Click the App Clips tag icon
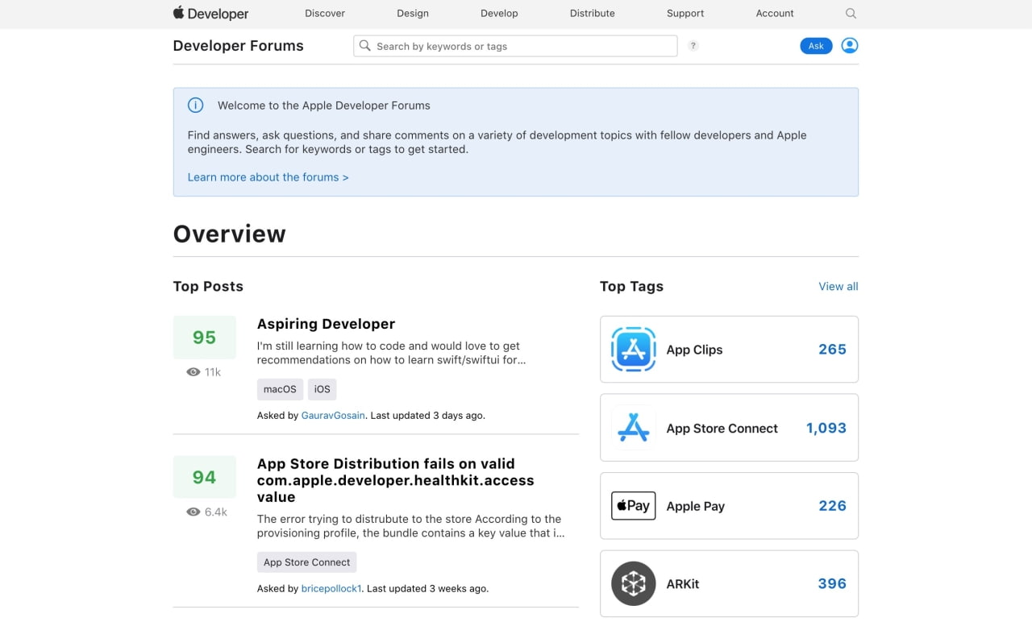 tap(634, 349)
